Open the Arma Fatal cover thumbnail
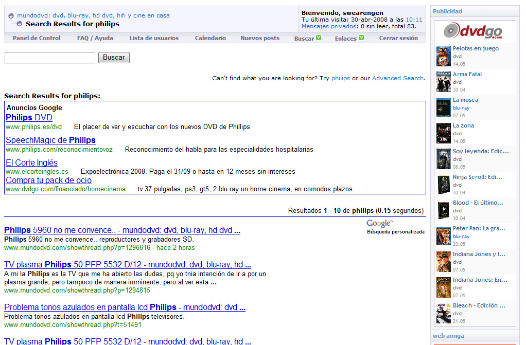The width and height of the screenshot is (526, 345). 444,82
